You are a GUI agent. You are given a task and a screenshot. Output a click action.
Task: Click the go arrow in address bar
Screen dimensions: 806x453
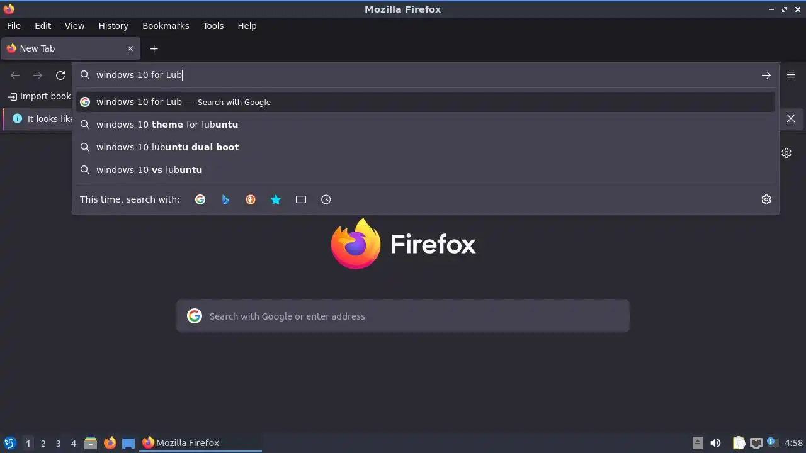click(766, 75)
